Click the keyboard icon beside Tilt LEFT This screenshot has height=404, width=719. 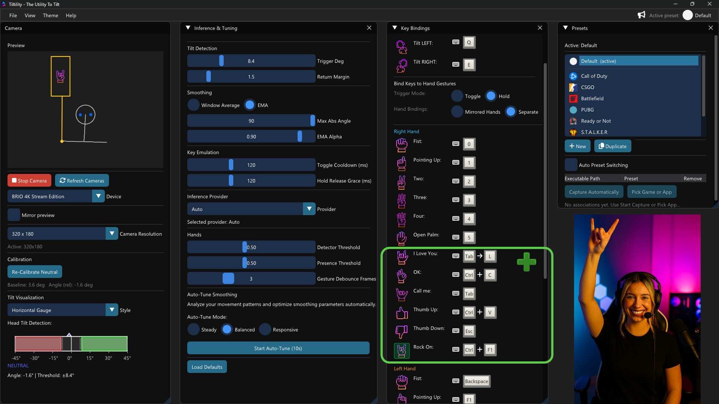click(x=456, y=42)
